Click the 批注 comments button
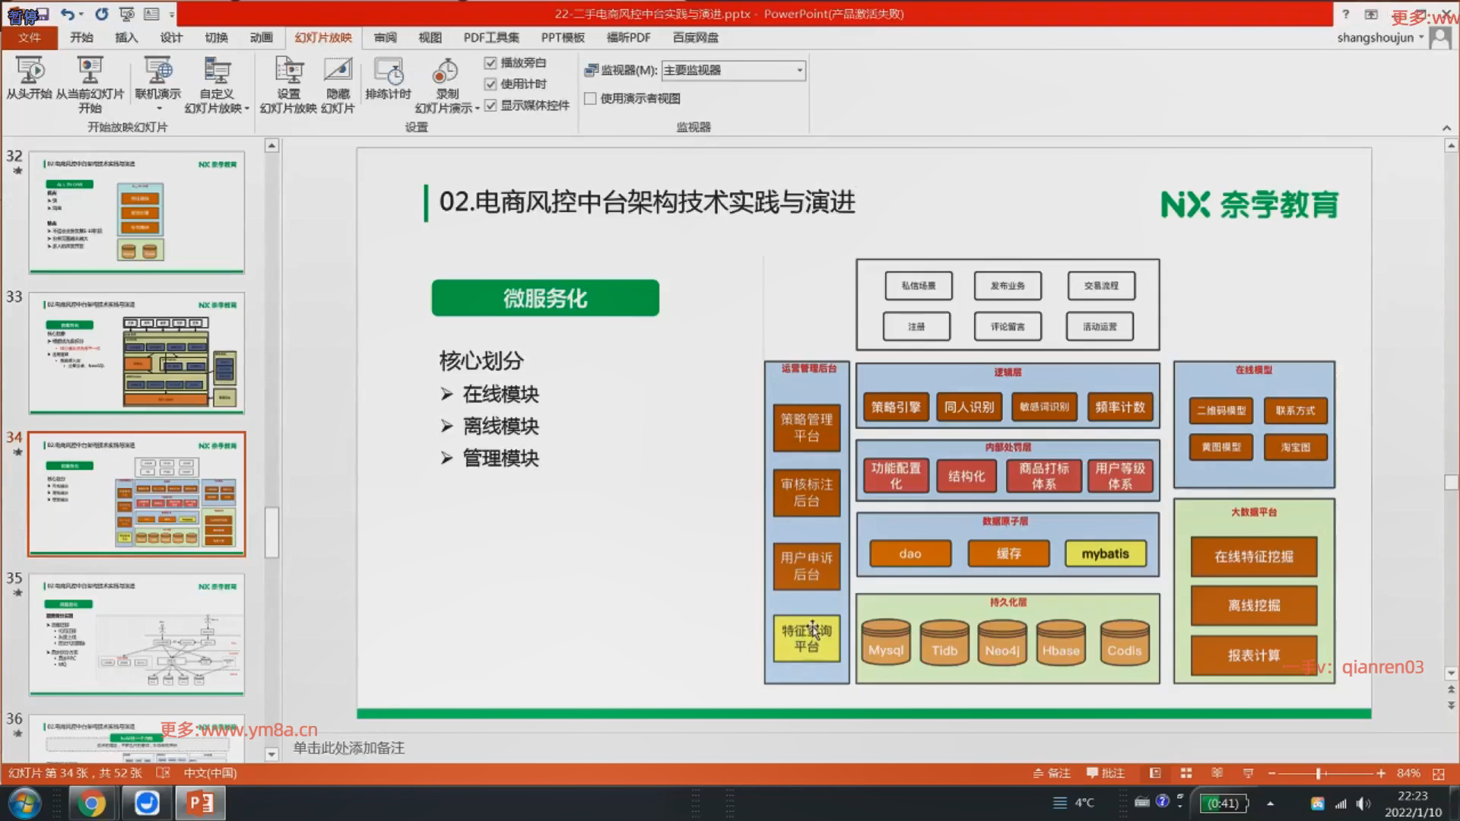Screen dimensions: 1460x821 pos(1106,773)
